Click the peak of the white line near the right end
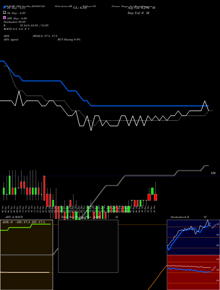220x290 pixels. pyautogui.click(x=205, y=101)
